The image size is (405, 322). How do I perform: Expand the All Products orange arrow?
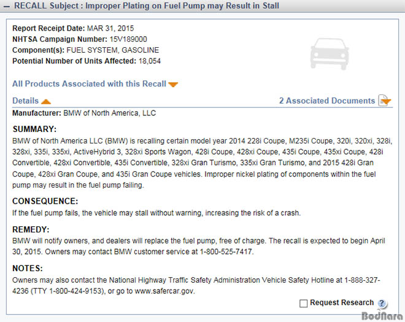pyautogui.click(x=173, y=85)
